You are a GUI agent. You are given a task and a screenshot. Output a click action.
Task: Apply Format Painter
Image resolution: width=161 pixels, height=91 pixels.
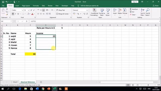tap(7, 15)
